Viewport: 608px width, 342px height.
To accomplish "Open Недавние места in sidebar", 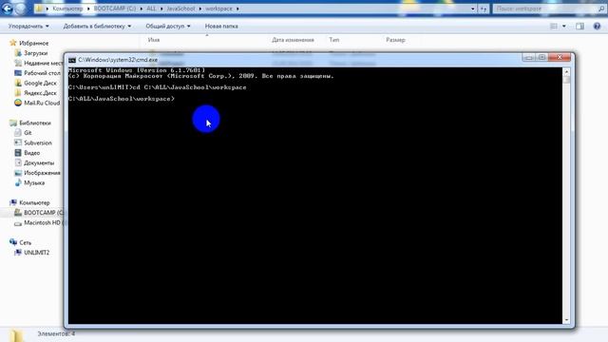I will click(38, 64).
